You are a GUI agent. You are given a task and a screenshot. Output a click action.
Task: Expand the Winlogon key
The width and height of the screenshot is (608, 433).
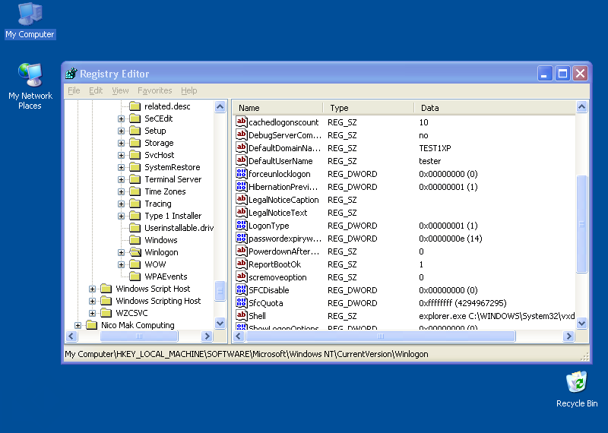[121, 252]
